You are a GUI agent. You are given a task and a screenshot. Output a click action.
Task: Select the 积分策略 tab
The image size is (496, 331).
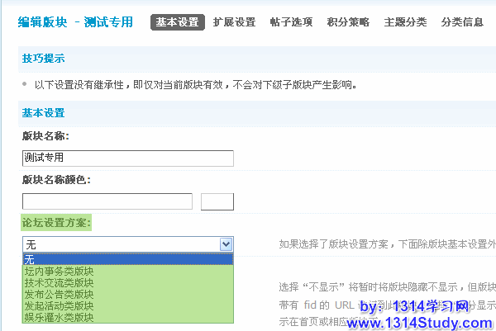click(x=348, y=22)
